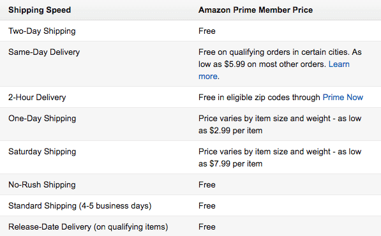
Task: Click the Free price for Standard Shipping
Action: (207, 206)
